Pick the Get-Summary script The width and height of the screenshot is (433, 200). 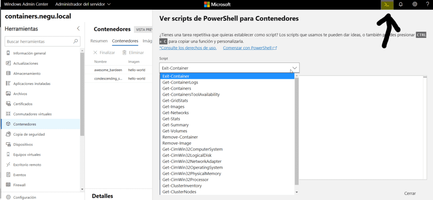(227, 125)
